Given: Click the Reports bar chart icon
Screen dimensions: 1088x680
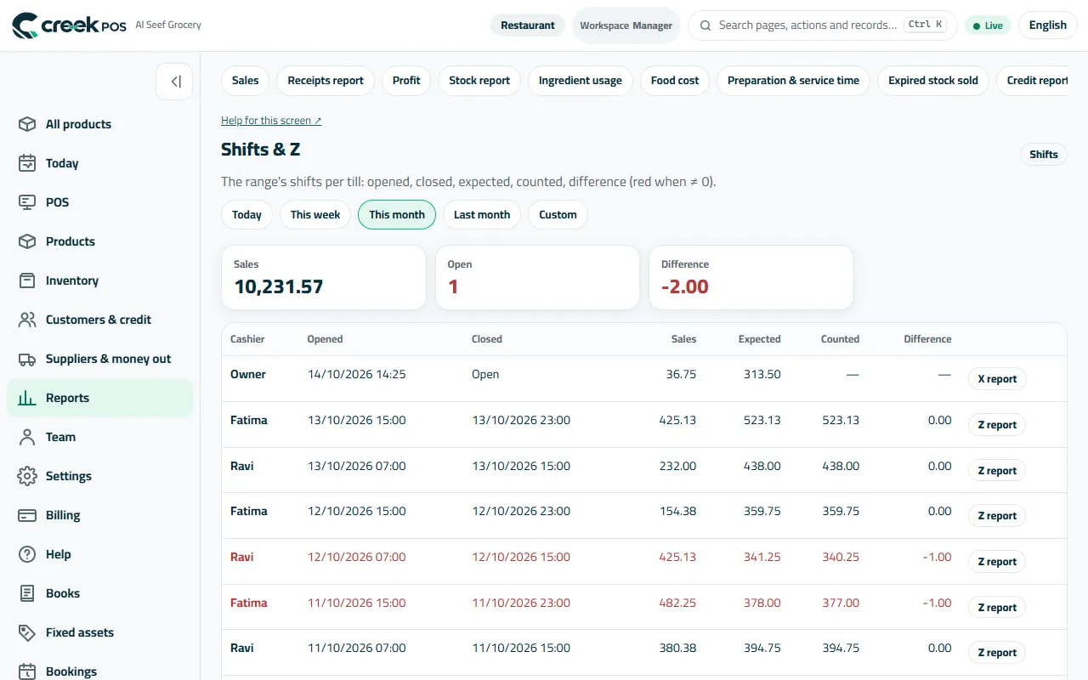Looking at the screenshot, I should point(27,398).
